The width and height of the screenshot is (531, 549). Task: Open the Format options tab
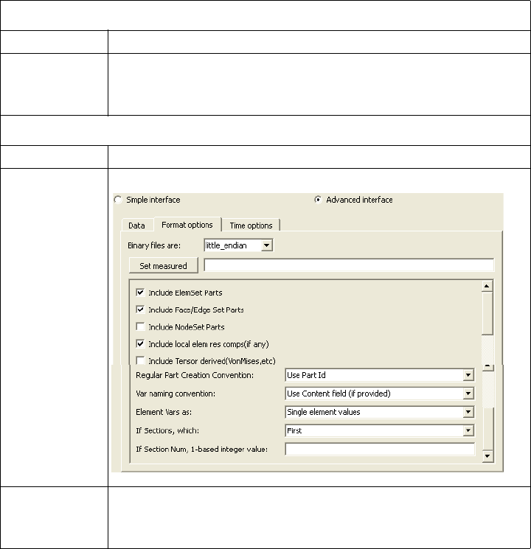pyautogui.click(x=187, y=225)
